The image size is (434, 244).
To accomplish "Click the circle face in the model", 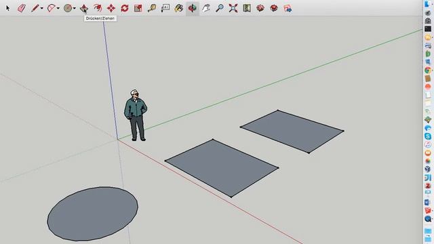I will point(92,214).
